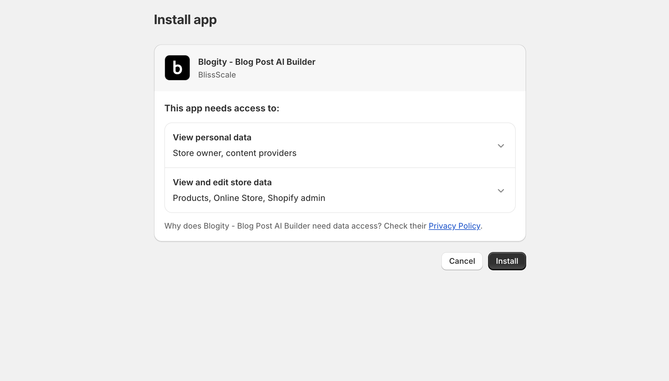Click the "Blogity - Blog Post AI Builder" app name
Viewport: 669px width, 381px height.
[x=256, y=62]
